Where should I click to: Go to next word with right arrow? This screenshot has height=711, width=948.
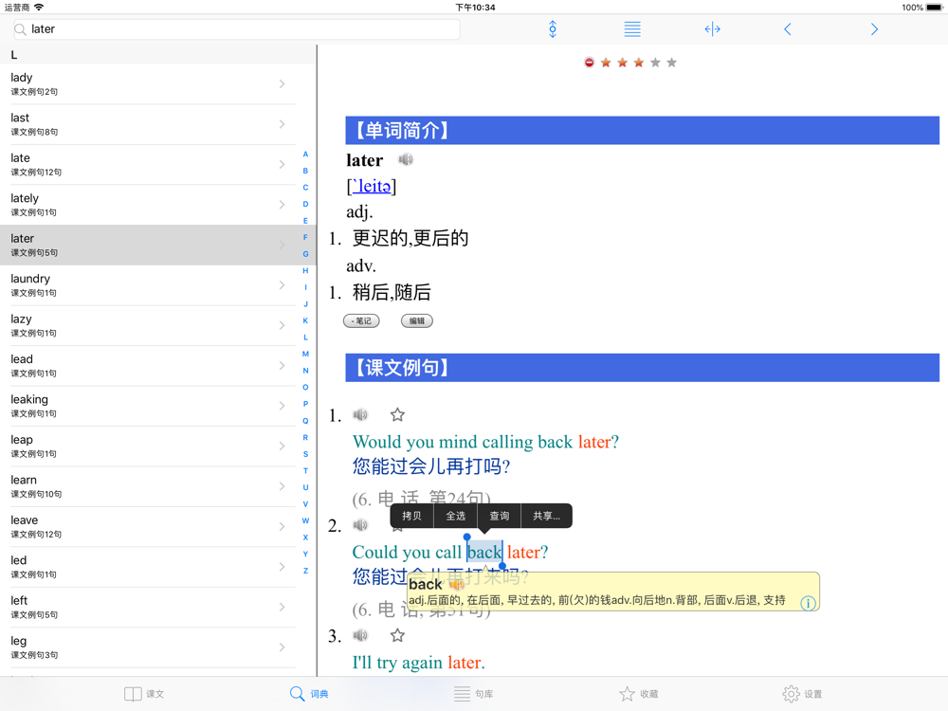point(874,29)
